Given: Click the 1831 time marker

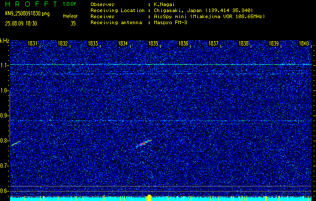Looking at the screenshot, I should click(32, 43).
